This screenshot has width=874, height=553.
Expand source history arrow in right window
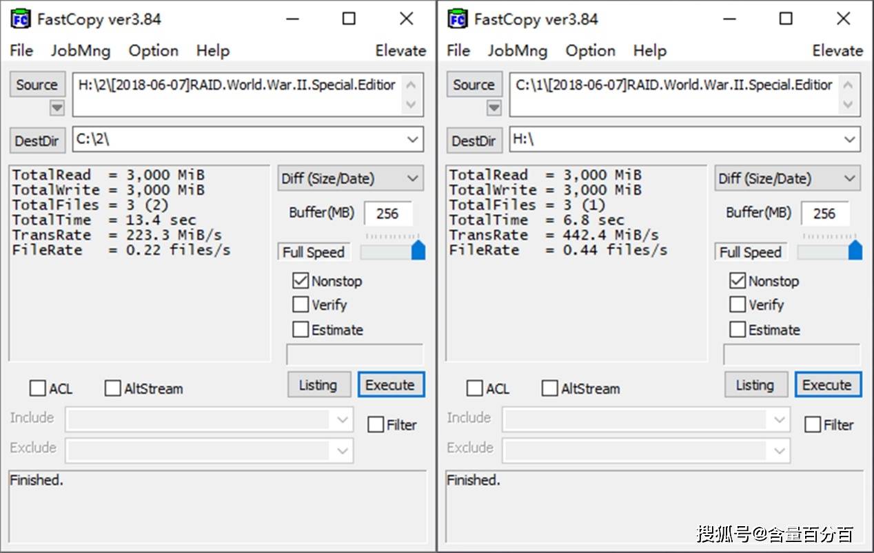[494, 108]
